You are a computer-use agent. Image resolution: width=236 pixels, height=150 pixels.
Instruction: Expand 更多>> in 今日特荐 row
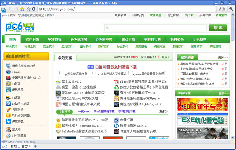(x=164, y=112)
